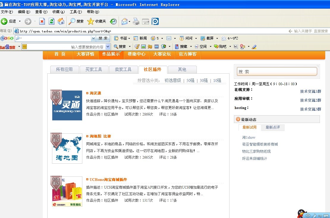Switch to 卖家工具 tab
The image size is (330, 218).
point(123,69)
